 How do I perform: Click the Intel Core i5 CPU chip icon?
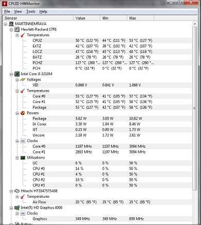17,74
